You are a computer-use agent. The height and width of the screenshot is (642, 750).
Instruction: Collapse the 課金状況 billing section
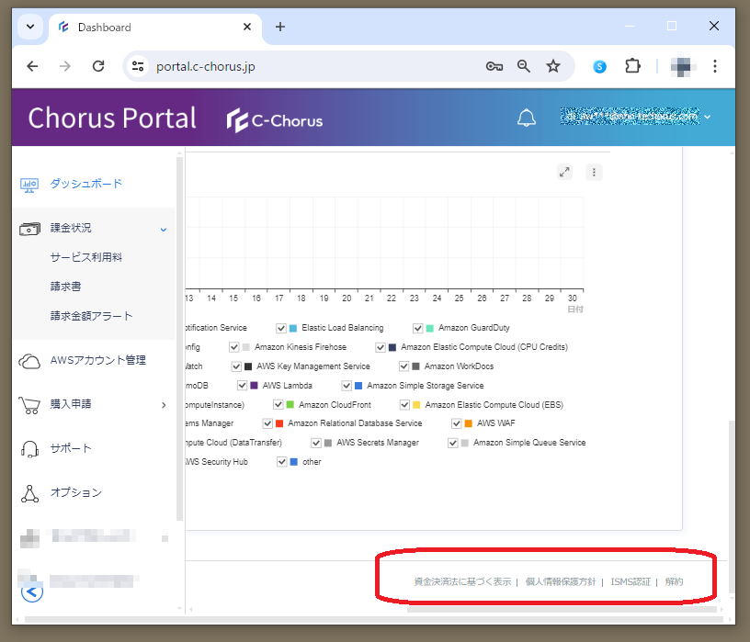coord(164,229)
